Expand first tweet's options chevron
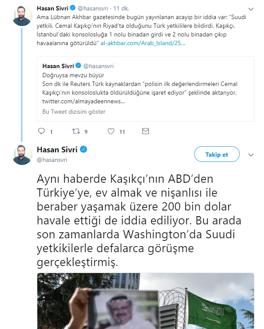 (x=251, y=9)
